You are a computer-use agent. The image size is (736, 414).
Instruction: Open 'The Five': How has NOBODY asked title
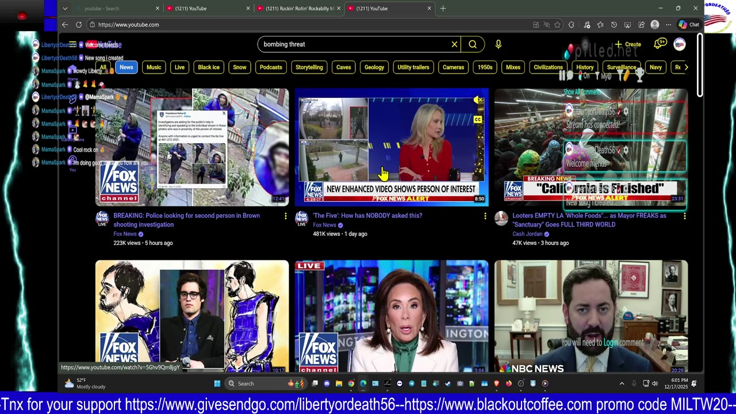pos(367,216)
